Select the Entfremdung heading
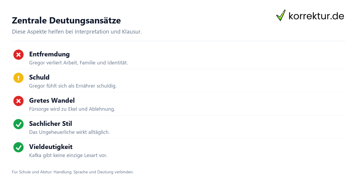This screenshot has width=357, height=187. (49, 54)
